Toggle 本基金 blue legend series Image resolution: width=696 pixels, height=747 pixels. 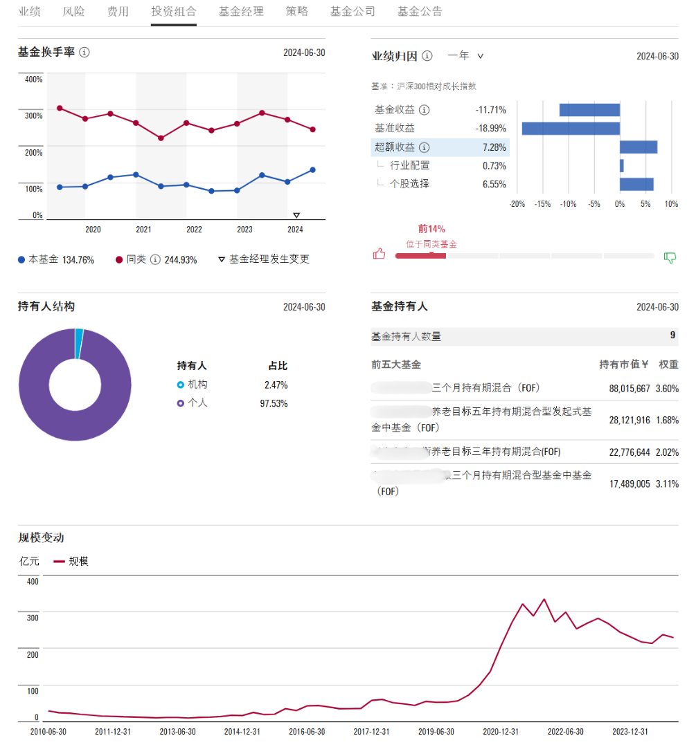[56, 259]
